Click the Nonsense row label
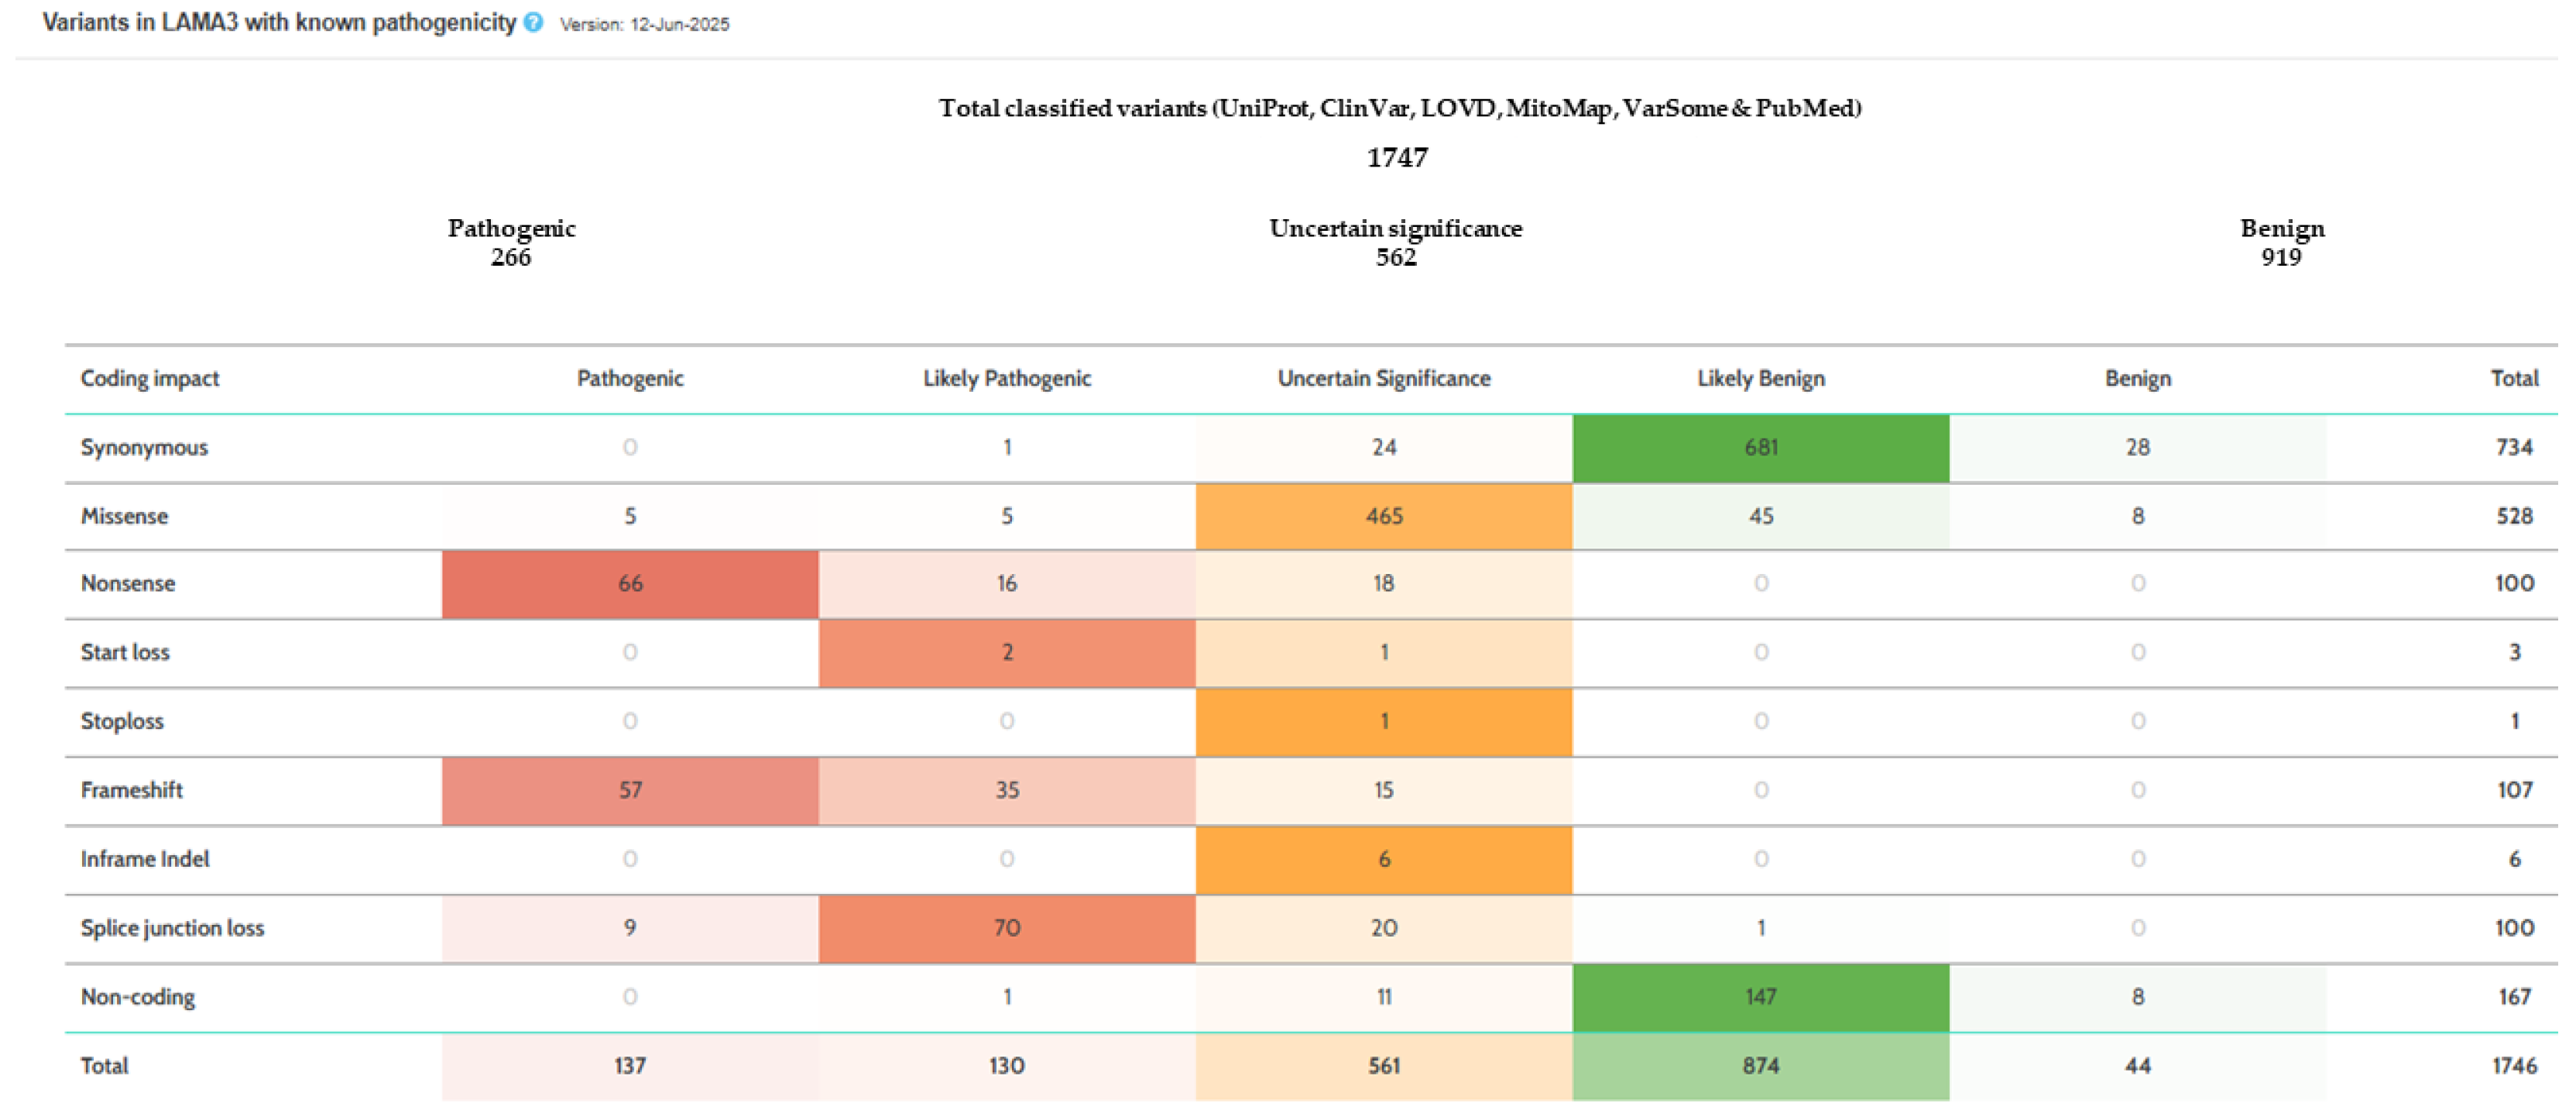 tap(128, 583)
